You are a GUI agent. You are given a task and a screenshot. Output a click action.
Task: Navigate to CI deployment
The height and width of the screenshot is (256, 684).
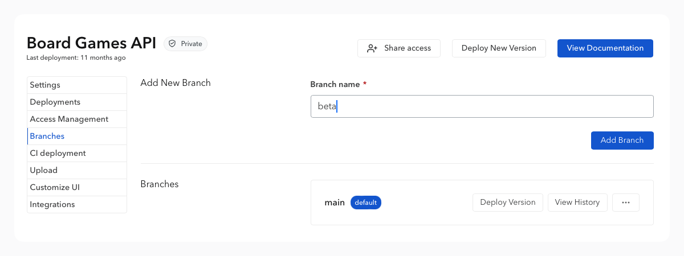click(x=77, y=154)
